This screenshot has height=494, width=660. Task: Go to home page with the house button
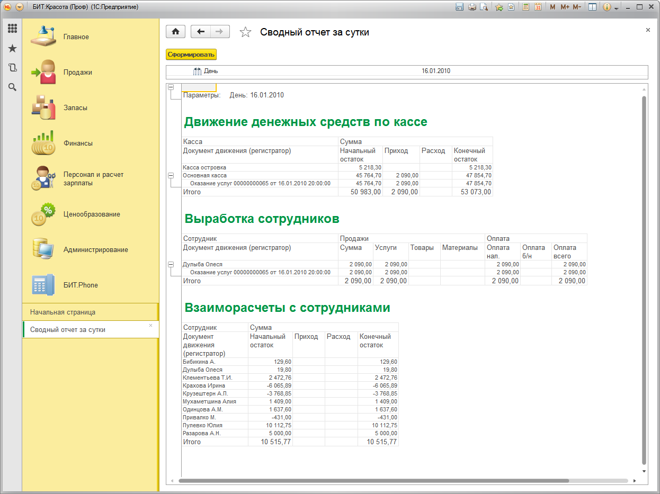pyautogui.click(x=175, y=32)
